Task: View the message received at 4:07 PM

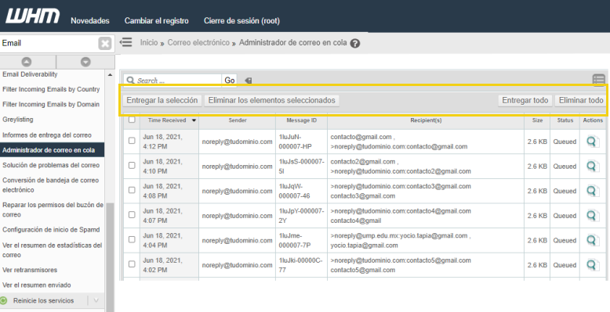Action: 592,216
